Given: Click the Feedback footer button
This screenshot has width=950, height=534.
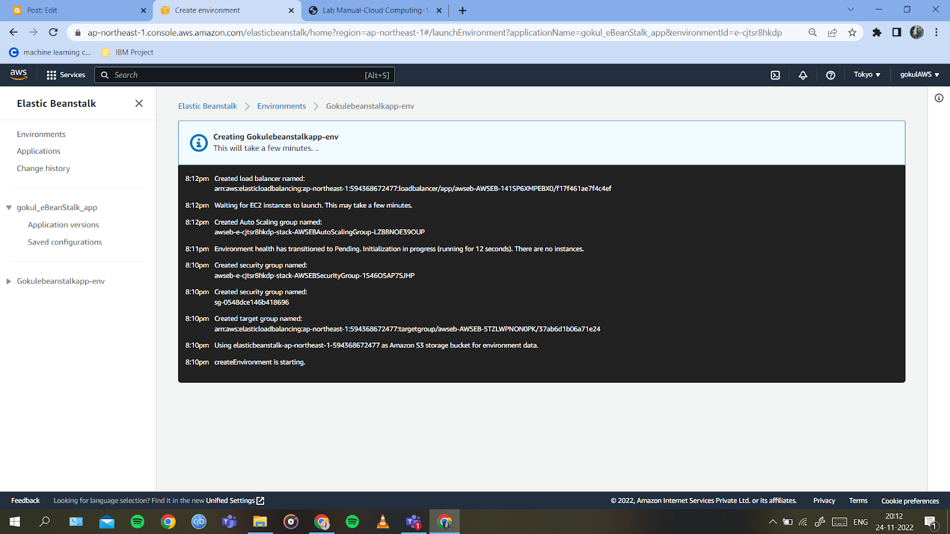Looking at the screenshot, I should coord(26,501).
